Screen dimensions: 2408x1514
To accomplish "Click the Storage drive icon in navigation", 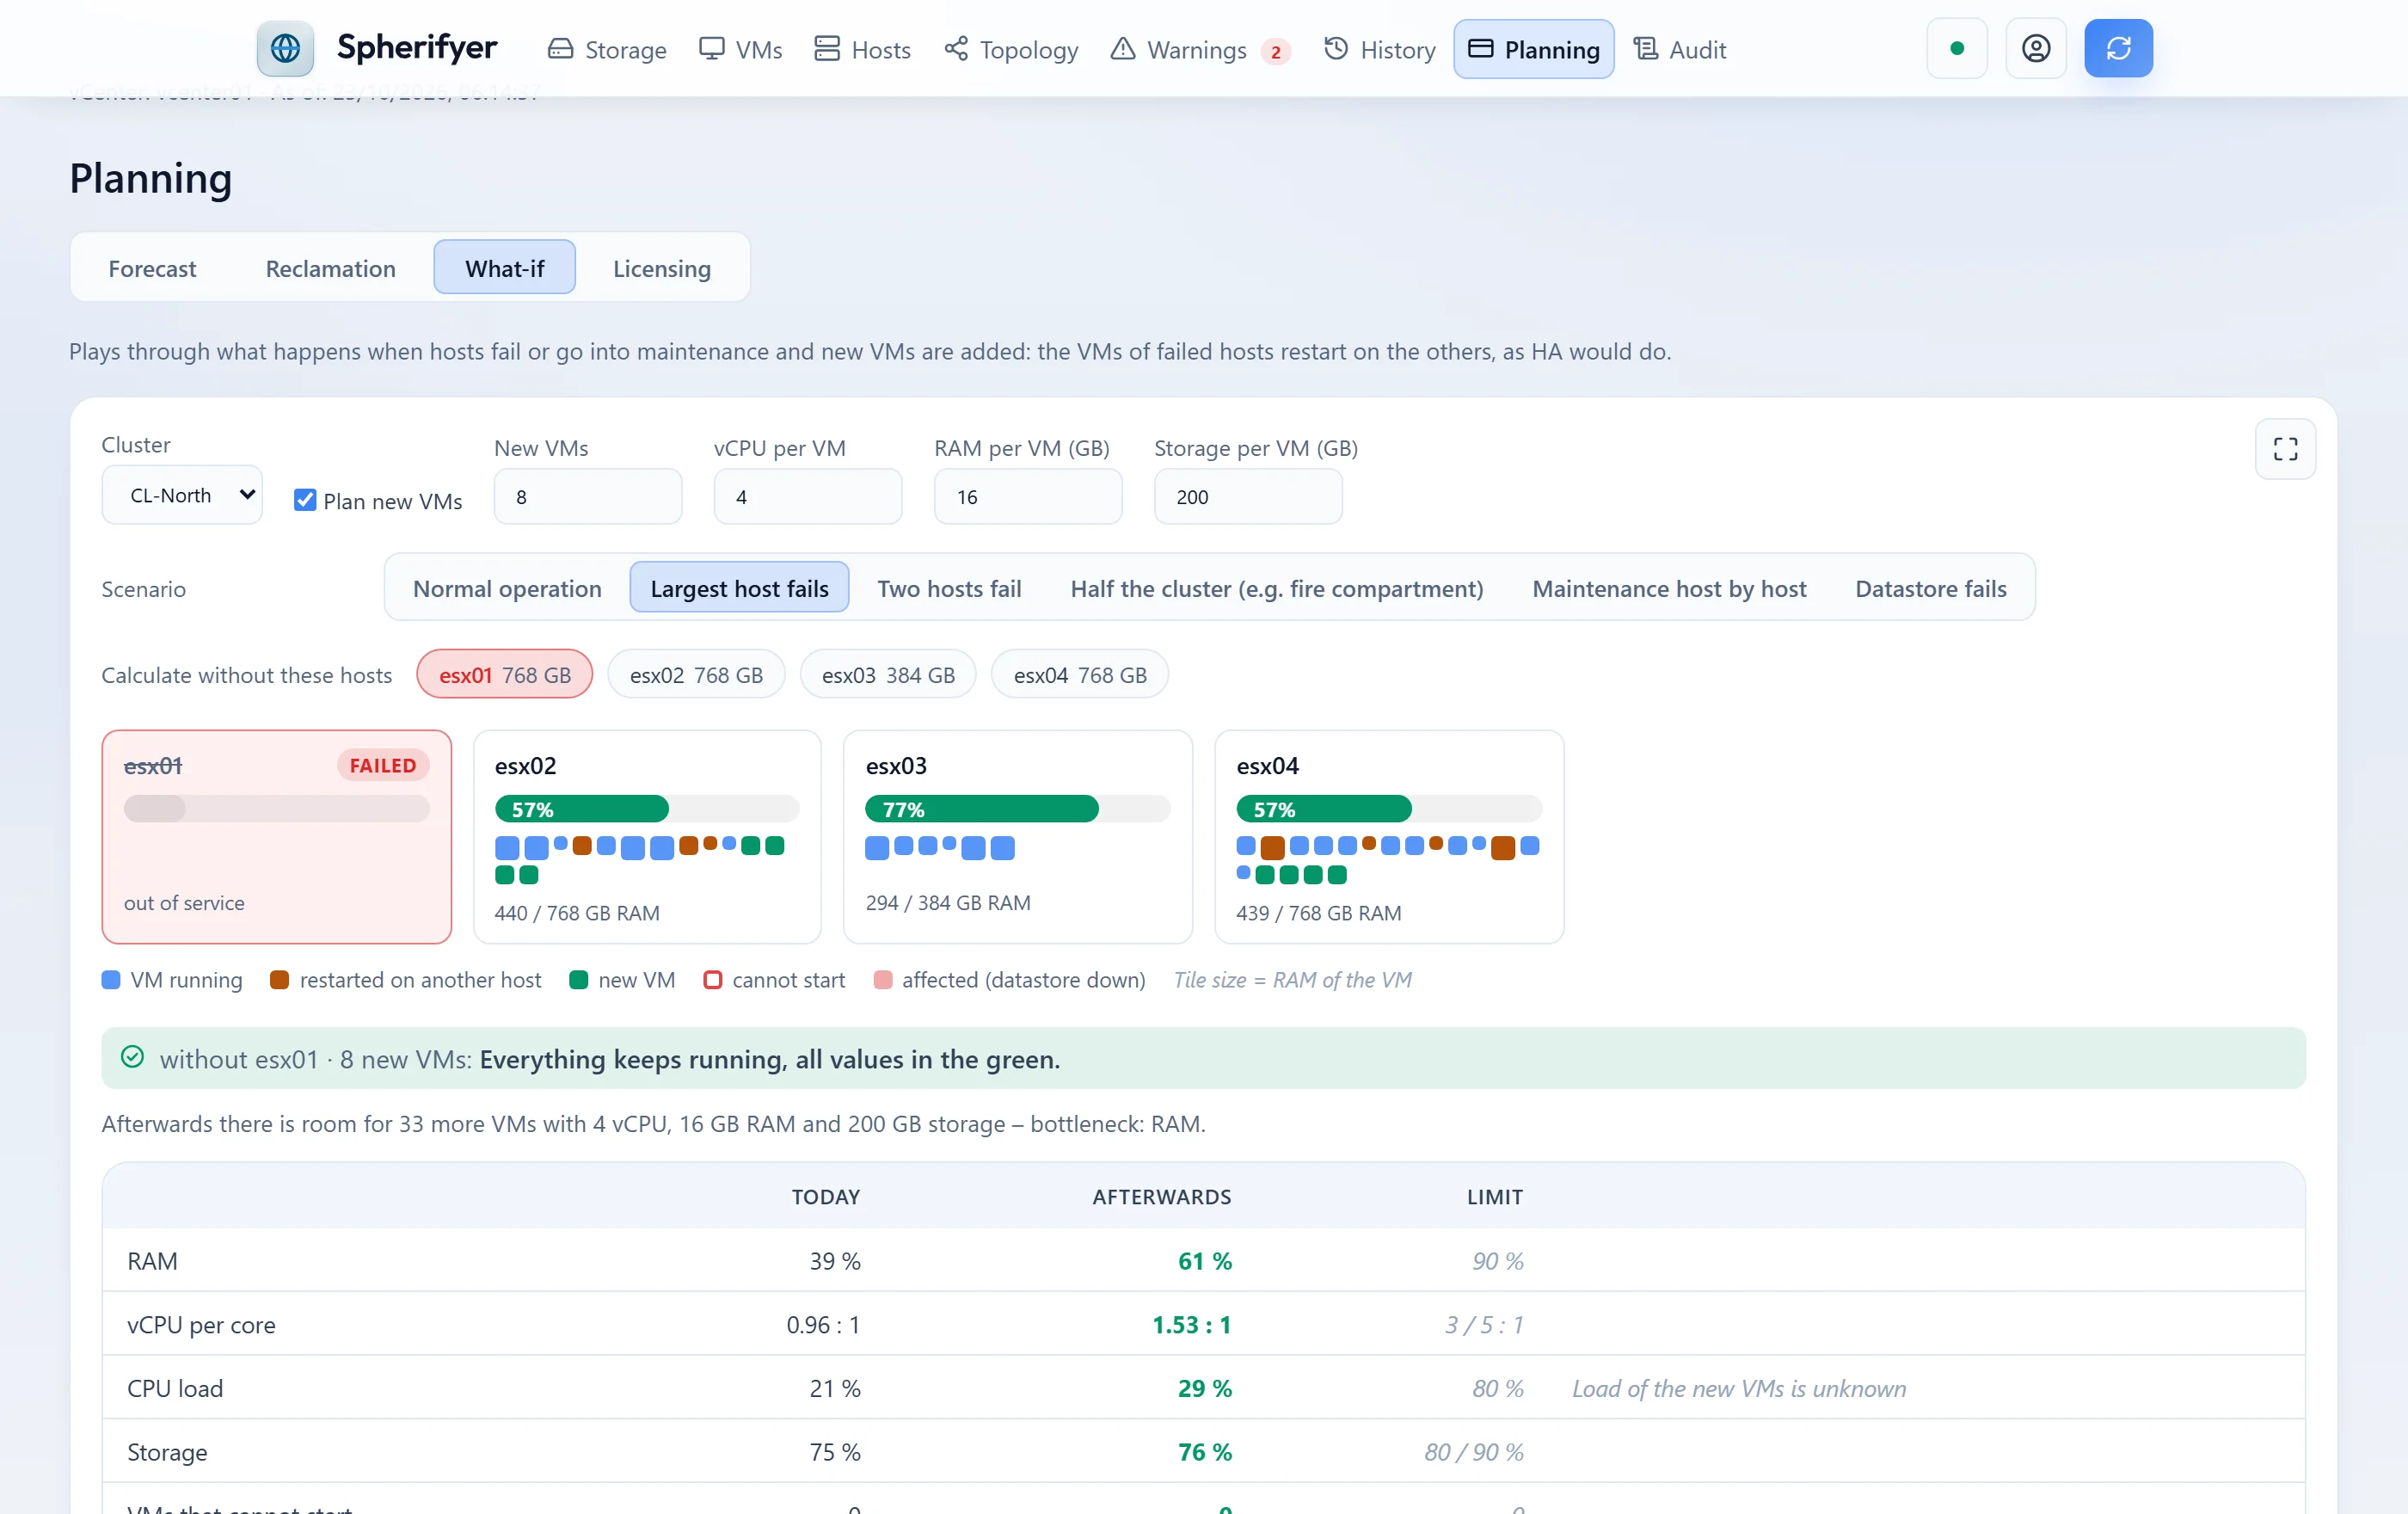I will point(560,49).
